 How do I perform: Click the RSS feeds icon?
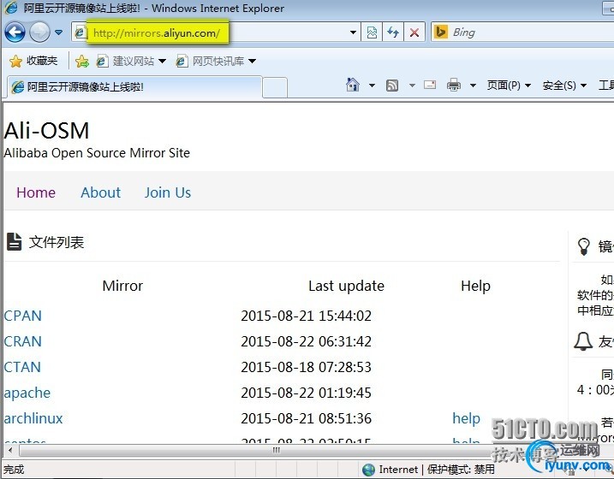pos(392,86)
